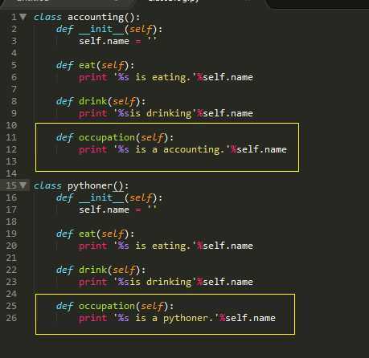Place cursor in '__init__' on line 2

pos(101,29)
